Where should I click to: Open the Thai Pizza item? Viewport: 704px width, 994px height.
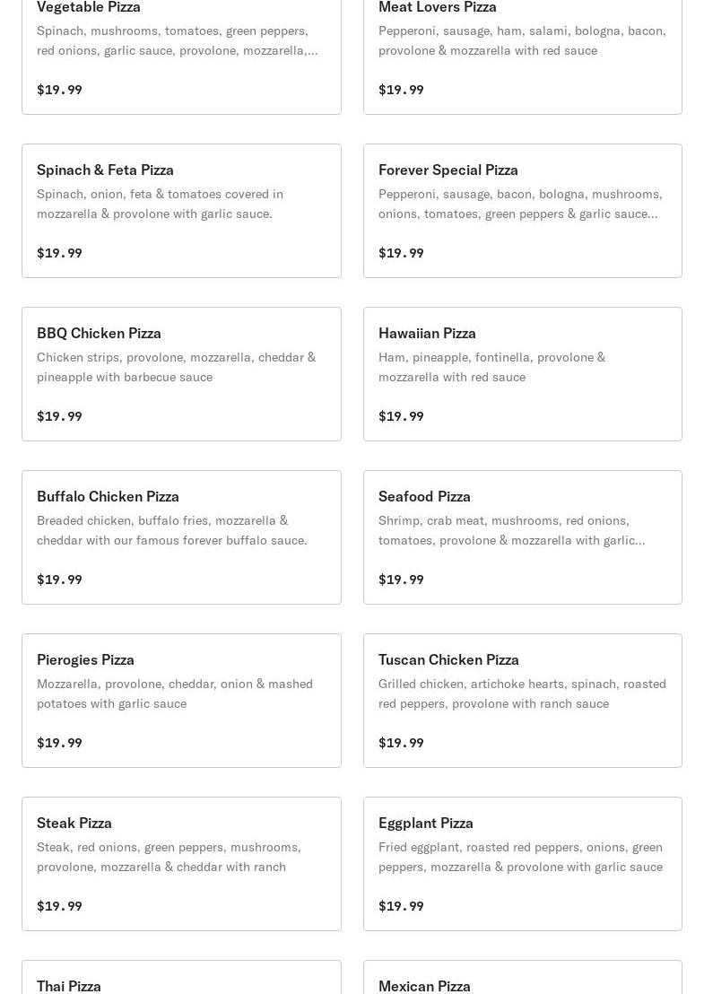pos(69,985)
